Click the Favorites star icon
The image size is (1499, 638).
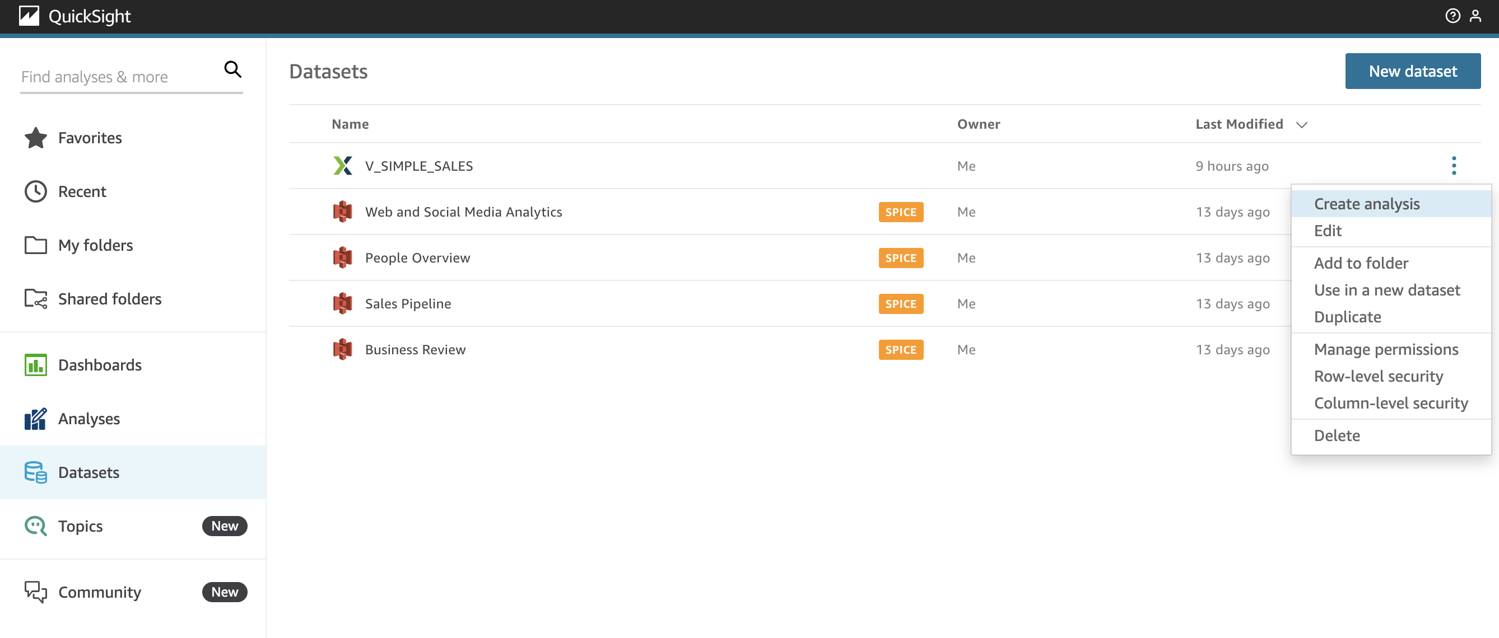click(35, 138)
